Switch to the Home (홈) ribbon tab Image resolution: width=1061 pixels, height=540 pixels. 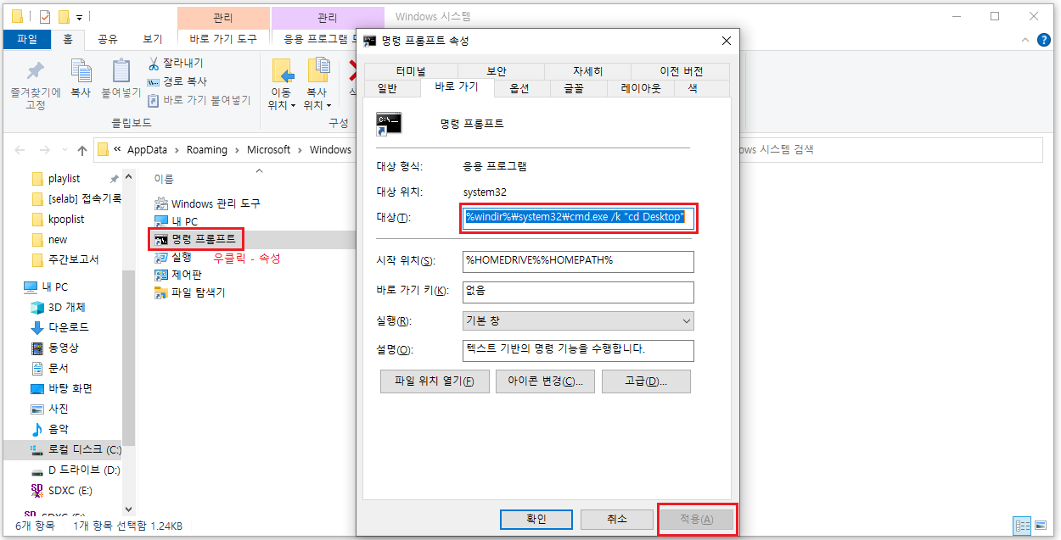tap(68, 38)
